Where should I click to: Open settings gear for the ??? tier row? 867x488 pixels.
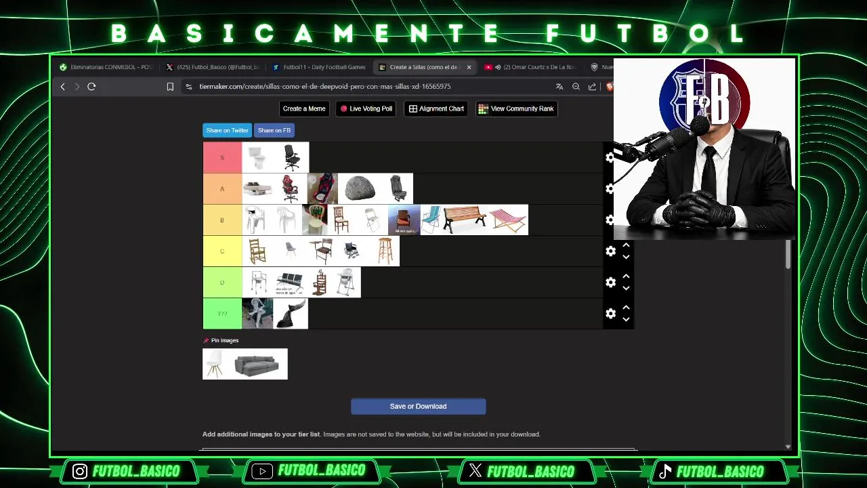pyautogui.click(x=611, y=313)
